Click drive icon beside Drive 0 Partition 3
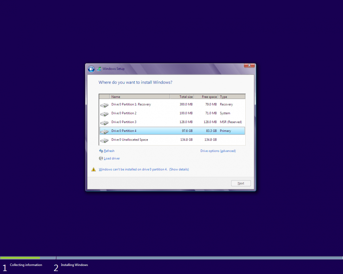The height and width of the screenshot is (274, 343). coord(104,123)
